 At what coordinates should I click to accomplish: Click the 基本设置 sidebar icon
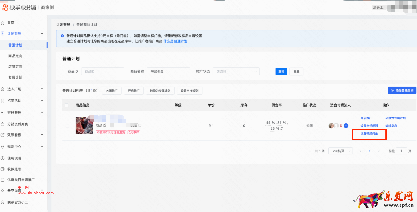pyautogui.click(x=4, y=190)
